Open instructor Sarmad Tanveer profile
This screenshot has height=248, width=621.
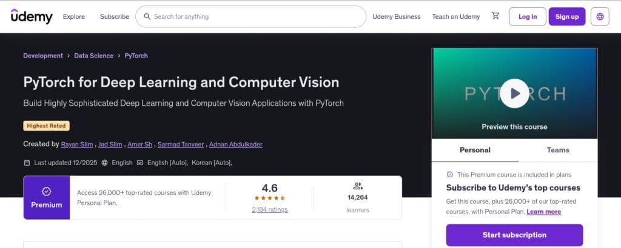(181, 145)
